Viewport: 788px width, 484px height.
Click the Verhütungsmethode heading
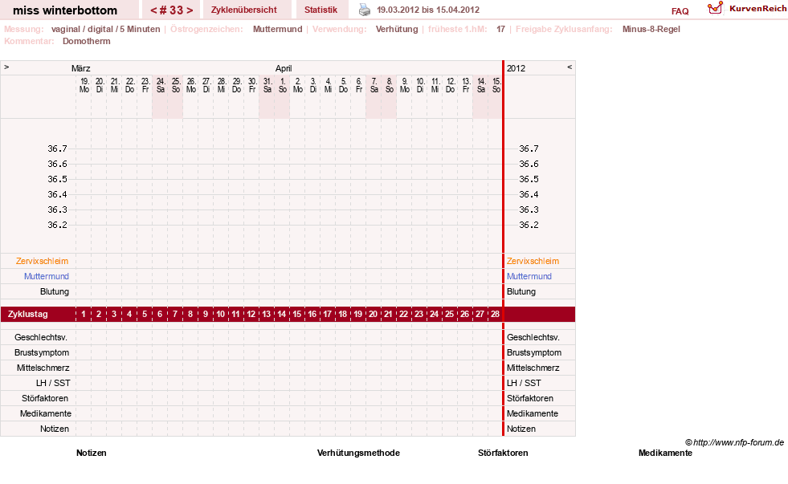pos(358,453)
